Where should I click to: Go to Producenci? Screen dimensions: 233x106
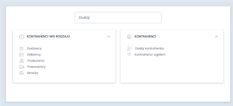pos(36,61)
